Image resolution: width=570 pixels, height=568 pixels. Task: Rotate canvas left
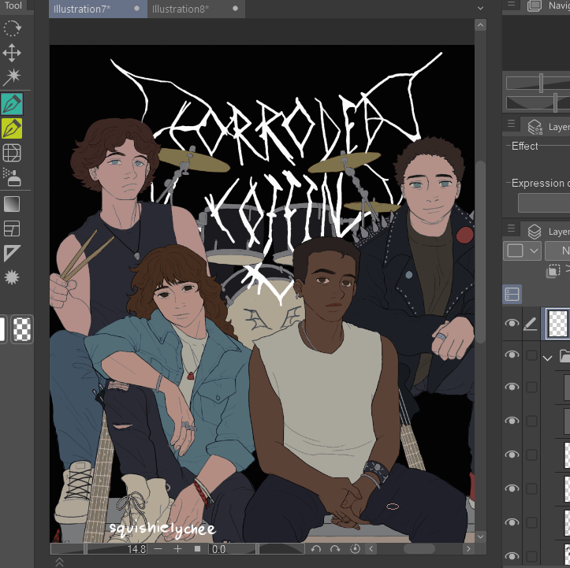(316, 549)
